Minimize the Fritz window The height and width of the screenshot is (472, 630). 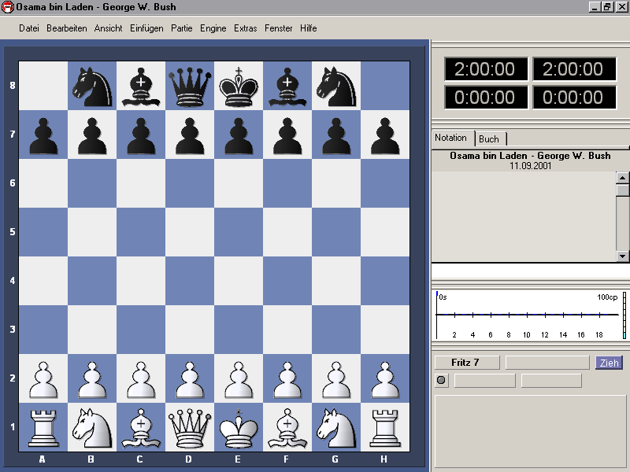pyautogui.click(x=595, y=7)
